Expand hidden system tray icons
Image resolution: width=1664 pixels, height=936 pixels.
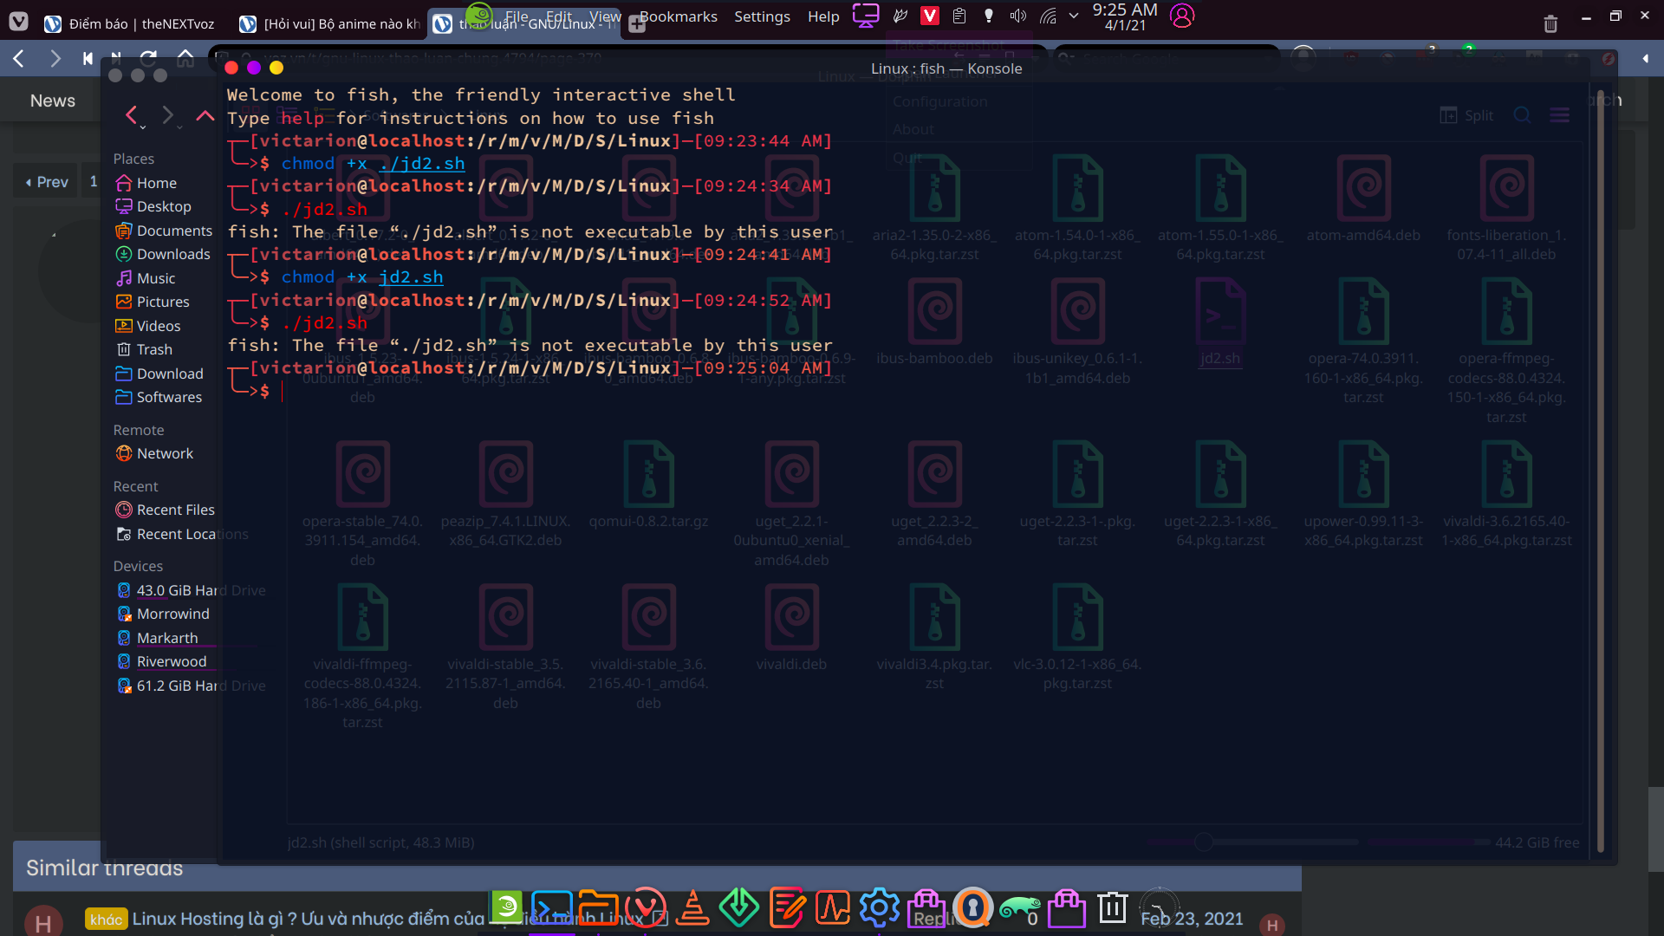(x=1074, y=16)
